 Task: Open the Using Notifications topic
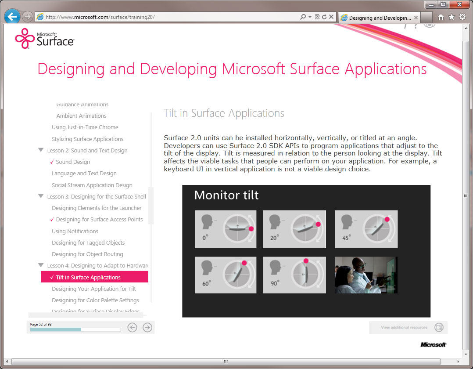[x=75, y=232]
